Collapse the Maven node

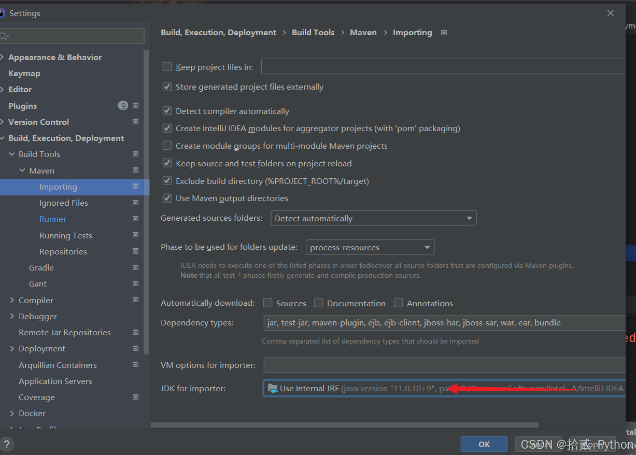[x=22, y=170]
